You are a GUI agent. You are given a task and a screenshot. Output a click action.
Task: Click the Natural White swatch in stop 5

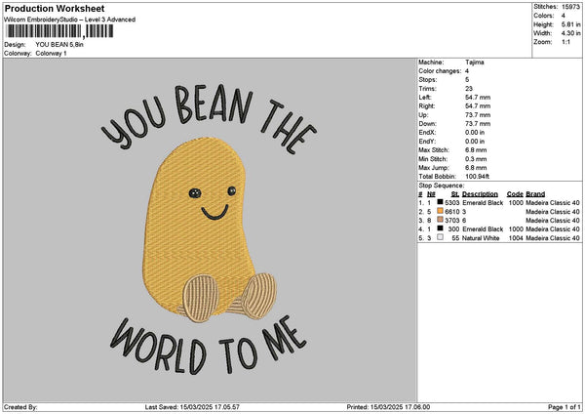[x=441, y=237]
